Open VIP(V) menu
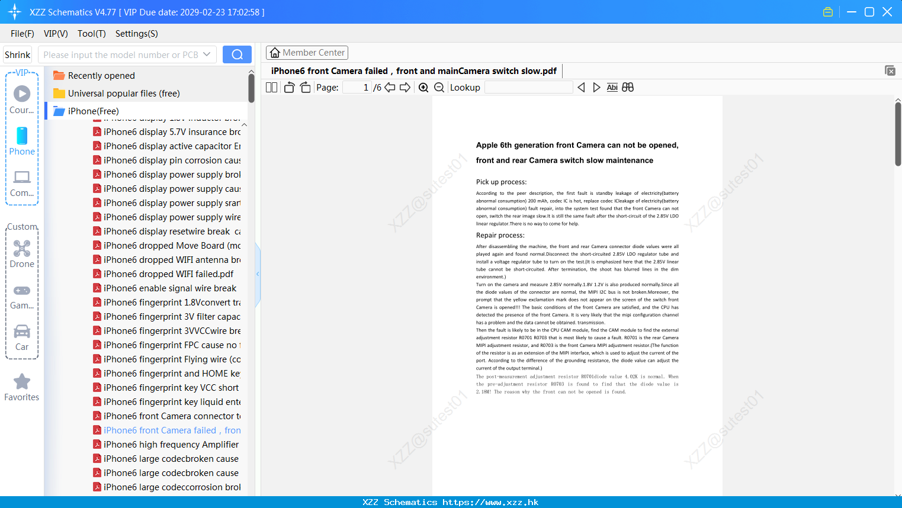902x508 pixels. (56, 34)
